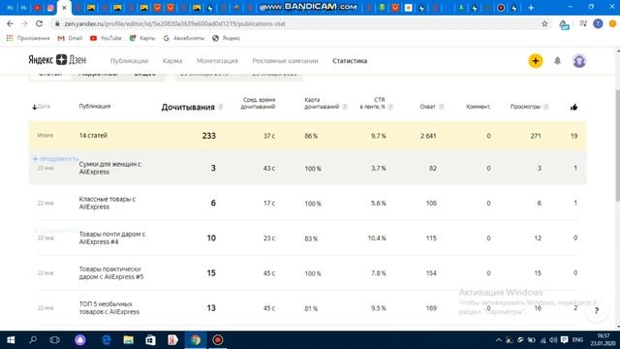Click the ENG language indicator
Image resolution: width=620 pixels, height=349 pixels.
point(577,340)
